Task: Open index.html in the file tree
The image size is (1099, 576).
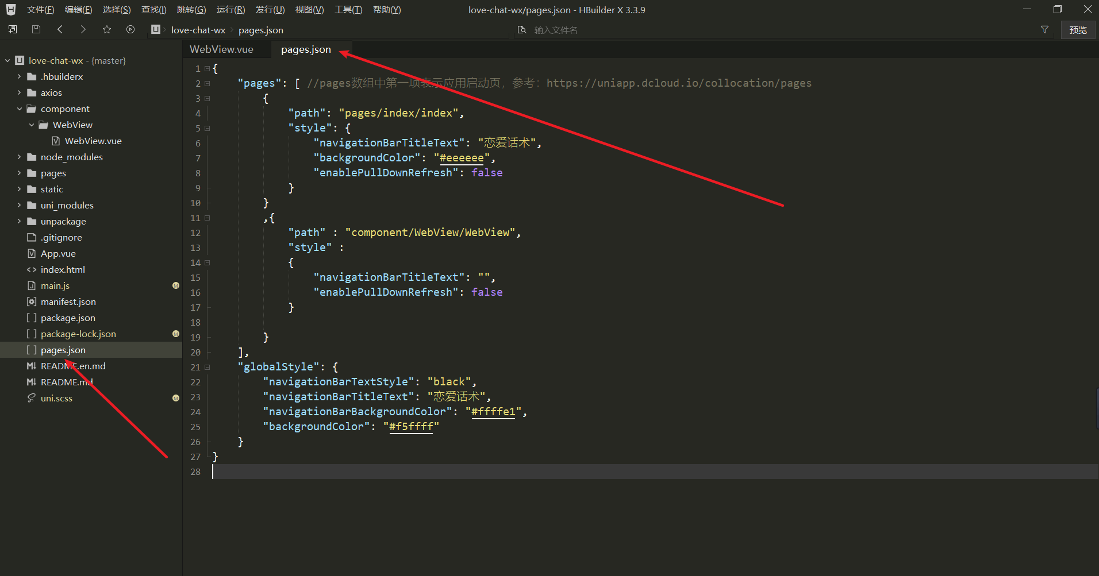Action: pyautogui.click(x=91, y=269)
